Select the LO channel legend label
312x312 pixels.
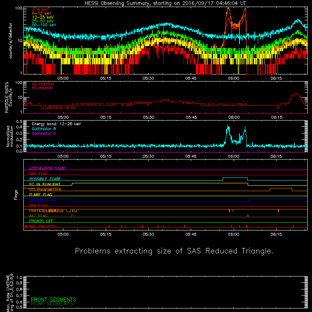click(x=43, y=84)
